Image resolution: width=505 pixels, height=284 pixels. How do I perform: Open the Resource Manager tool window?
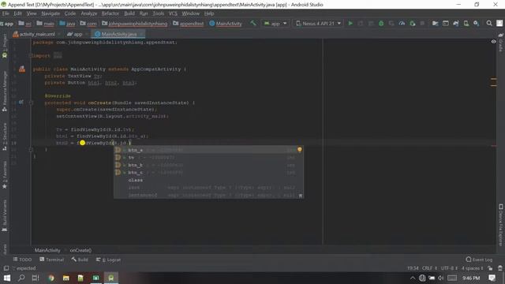(x=5, y=92)
